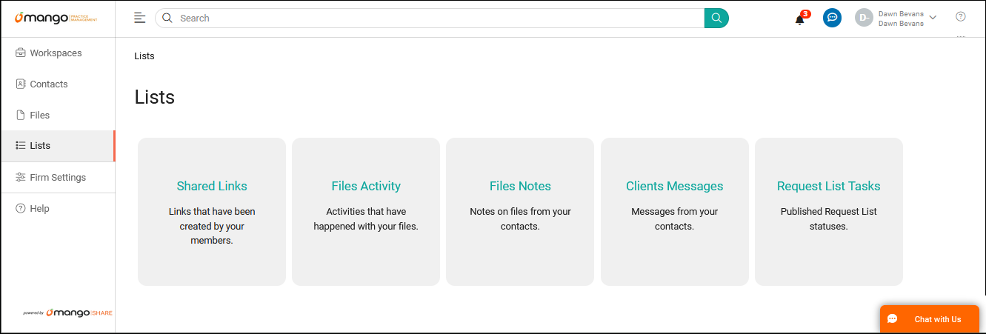The image size is (986, 334).
Task: Open the Clients Messages card
Action: tap(674, 187)
